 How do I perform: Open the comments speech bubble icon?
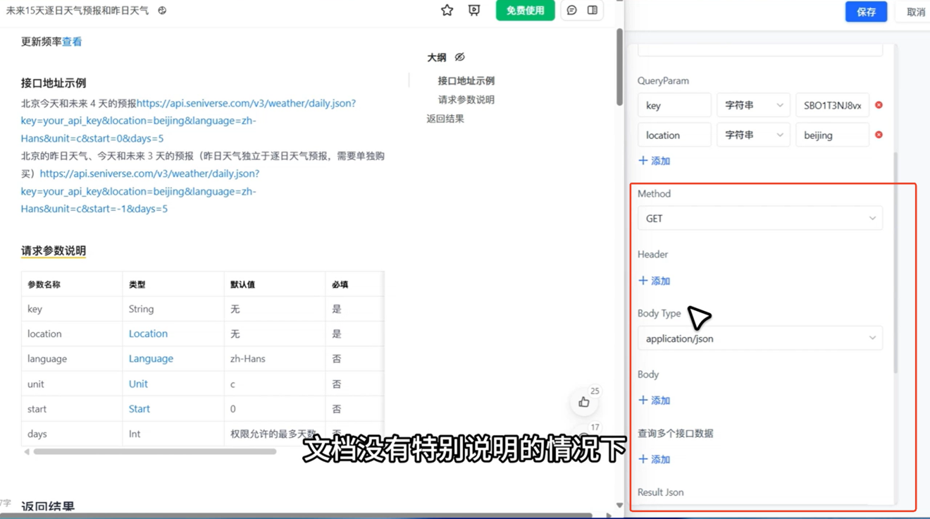pos(572,10)
